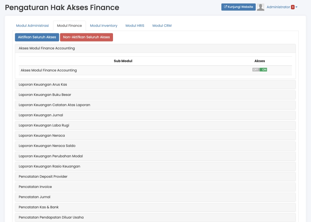Click the red notification badge

pyautogui.click(x=293, y=7)
